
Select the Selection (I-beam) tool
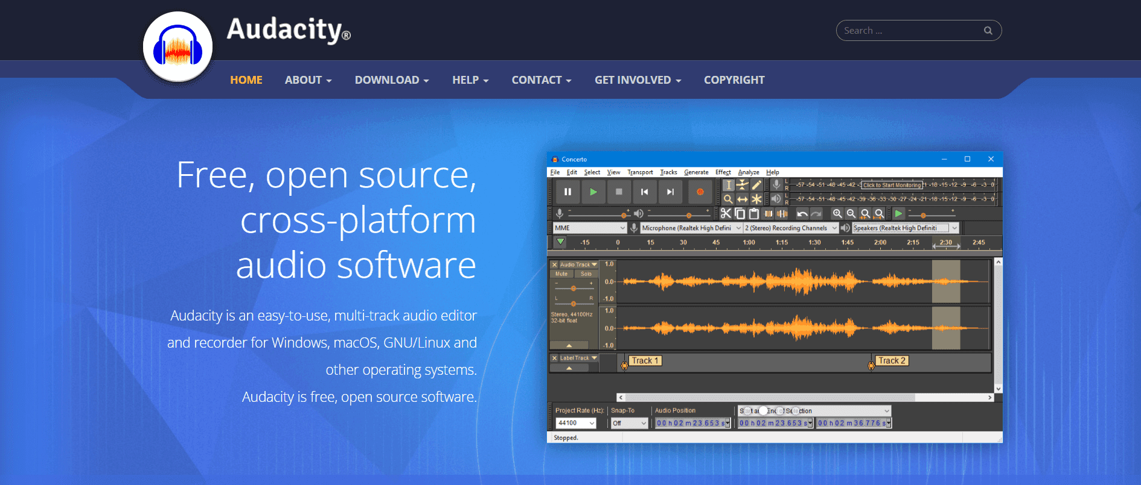[x=729, y=185]
